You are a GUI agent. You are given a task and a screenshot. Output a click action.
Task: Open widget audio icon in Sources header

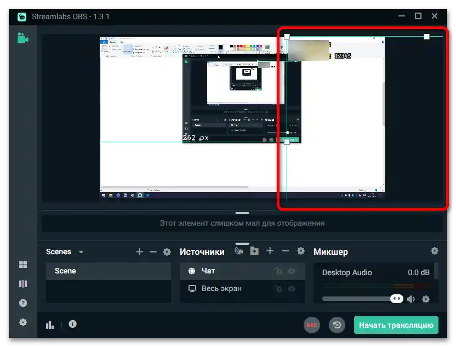coord(239,251)
